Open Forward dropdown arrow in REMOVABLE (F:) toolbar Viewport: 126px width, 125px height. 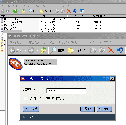pyautogui.click(x=37, y=50)
